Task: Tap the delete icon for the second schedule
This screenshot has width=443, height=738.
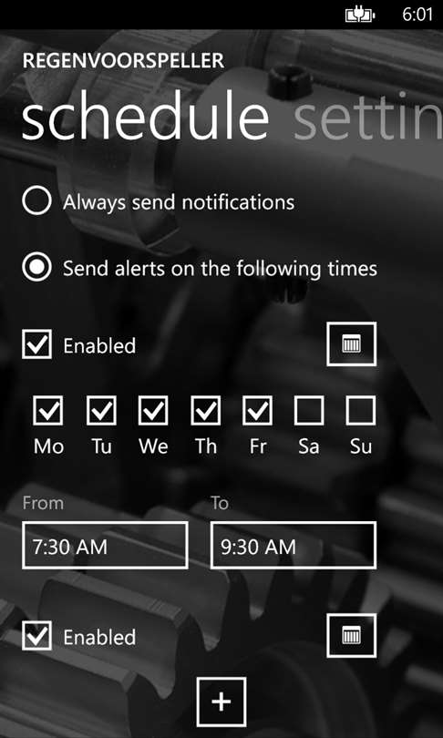Action: point(351,635)
